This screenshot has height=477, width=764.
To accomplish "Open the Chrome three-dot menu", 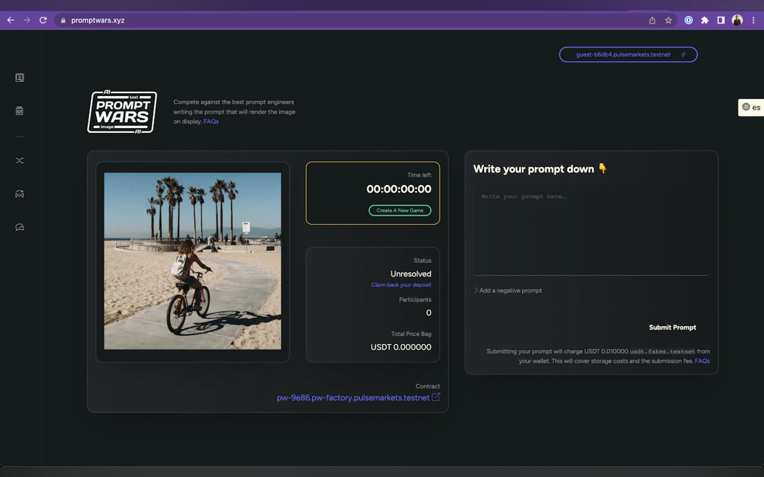I will tap(753, 20).
